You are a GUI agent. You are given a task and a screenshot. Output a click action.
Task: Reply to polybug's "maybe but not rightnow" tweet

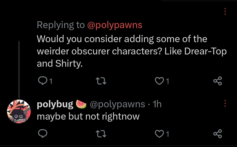point(42,134)
